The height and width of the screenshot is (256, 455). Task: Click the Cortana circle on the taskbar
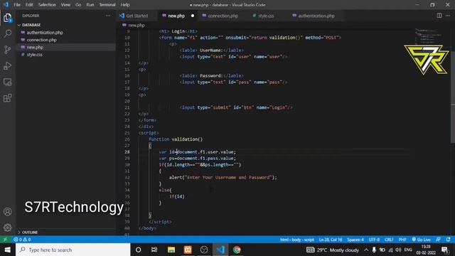tap(138, 250)
